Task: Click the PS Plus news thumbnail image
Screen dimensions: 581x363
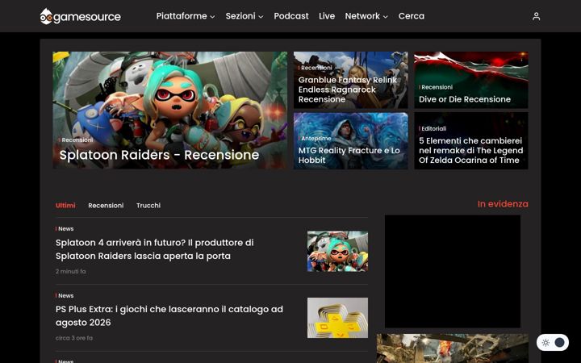Action: coord(337,318)
